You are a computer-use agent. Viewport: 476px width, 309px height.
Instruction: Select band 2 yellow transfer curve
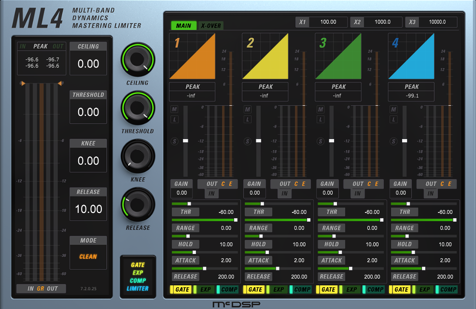pyautogui.click(x=265, y=56)
